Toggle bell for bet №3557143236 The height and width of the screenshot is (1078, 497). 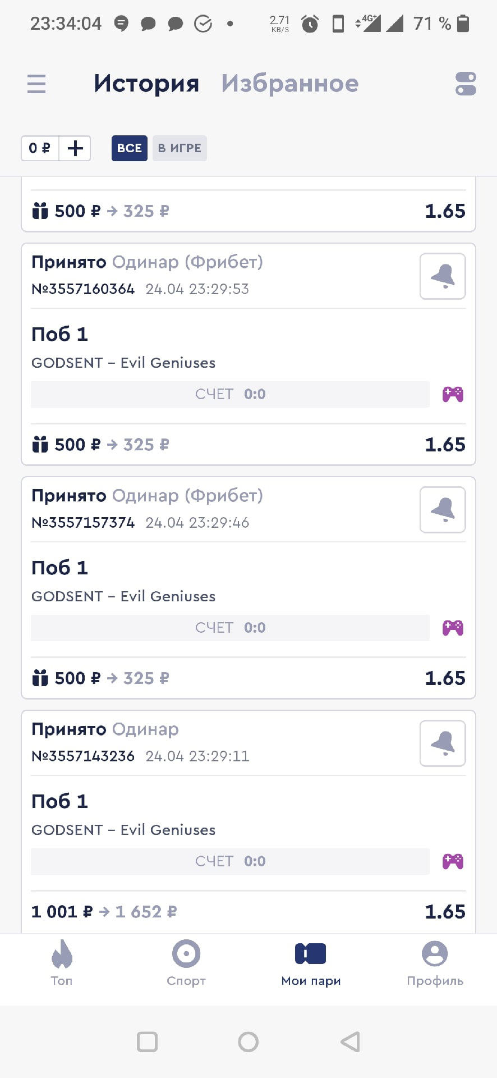coord(443,743)
